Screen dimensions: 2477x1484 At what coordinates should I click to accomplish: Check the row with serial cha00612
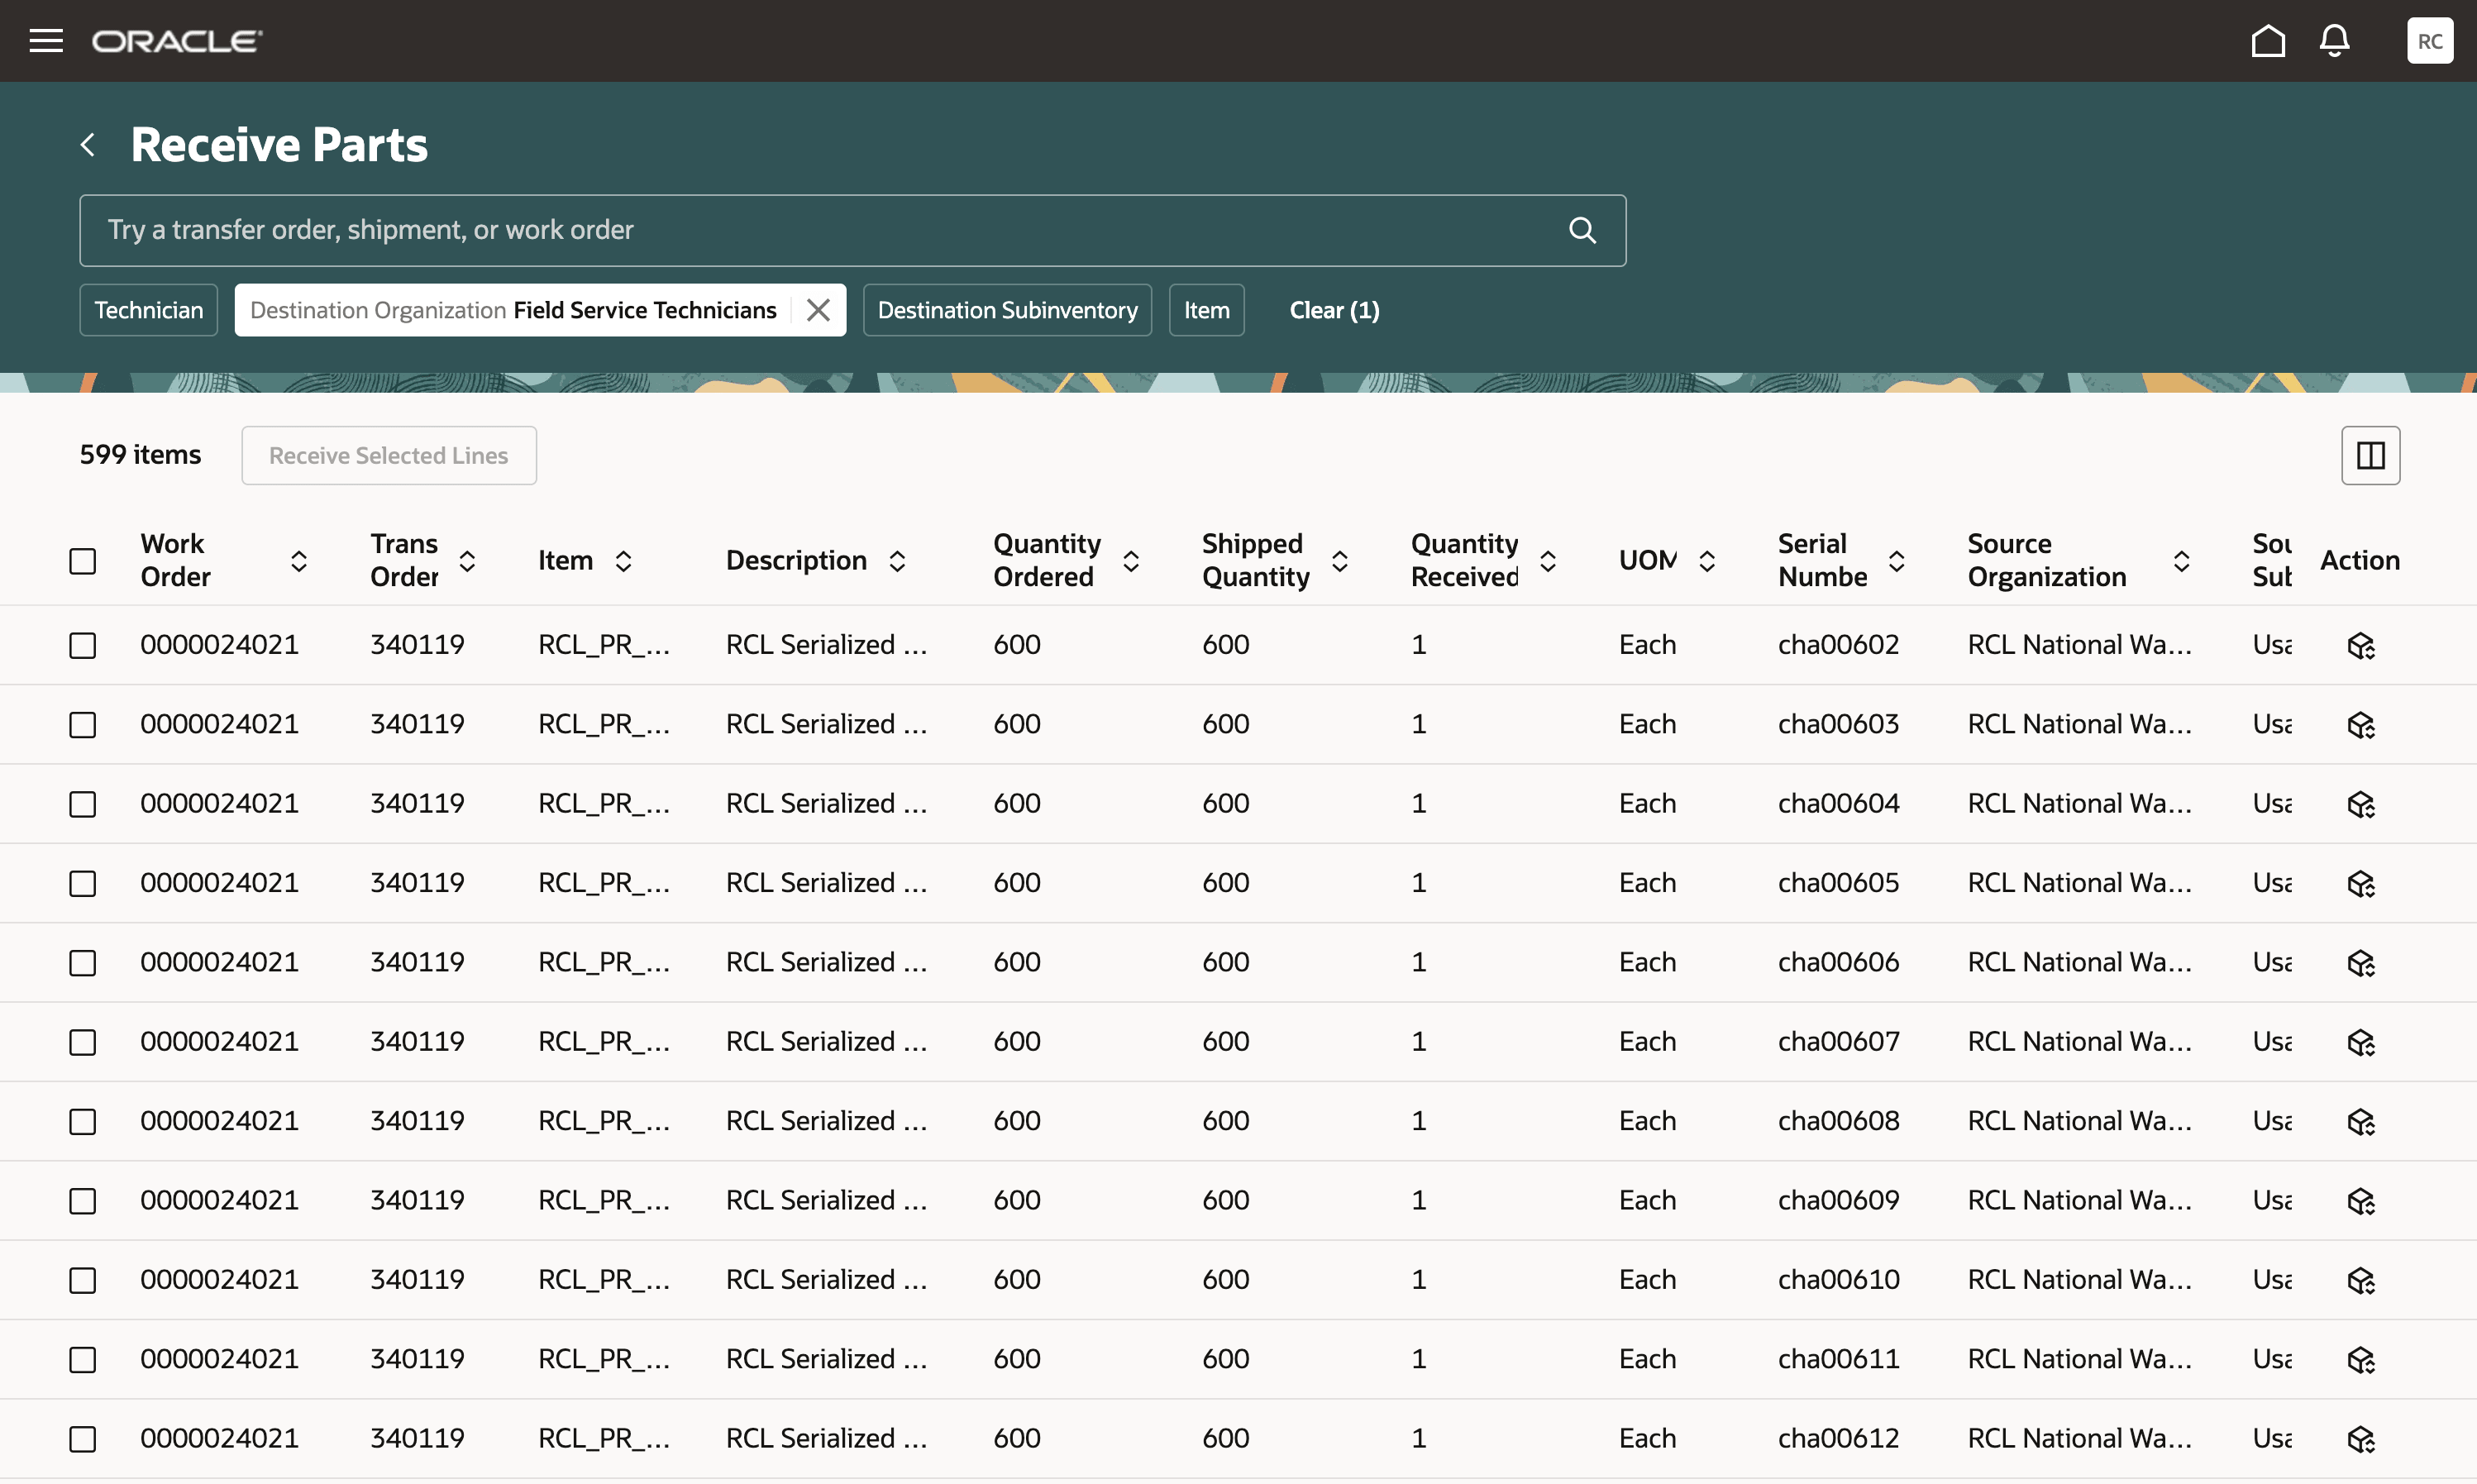83,1438
